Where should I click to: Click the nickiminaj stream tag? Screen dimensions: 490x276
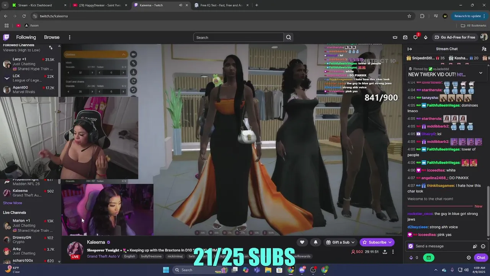(x=175, y=256)
